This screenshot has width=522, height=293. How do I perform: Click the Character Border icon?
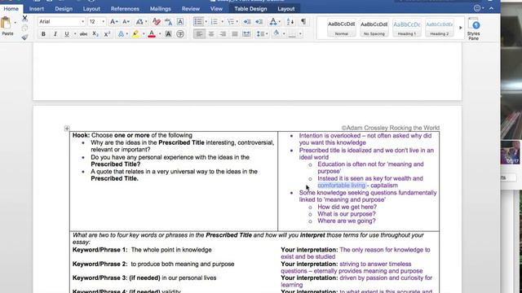coord(180,22)
